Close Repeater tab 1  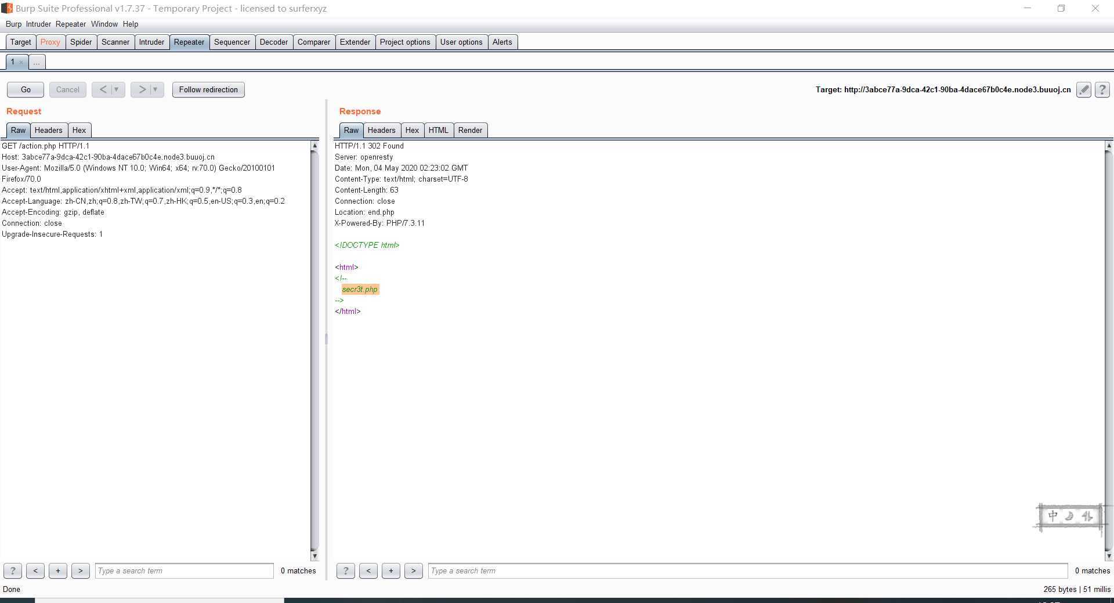tap(21, 62)
